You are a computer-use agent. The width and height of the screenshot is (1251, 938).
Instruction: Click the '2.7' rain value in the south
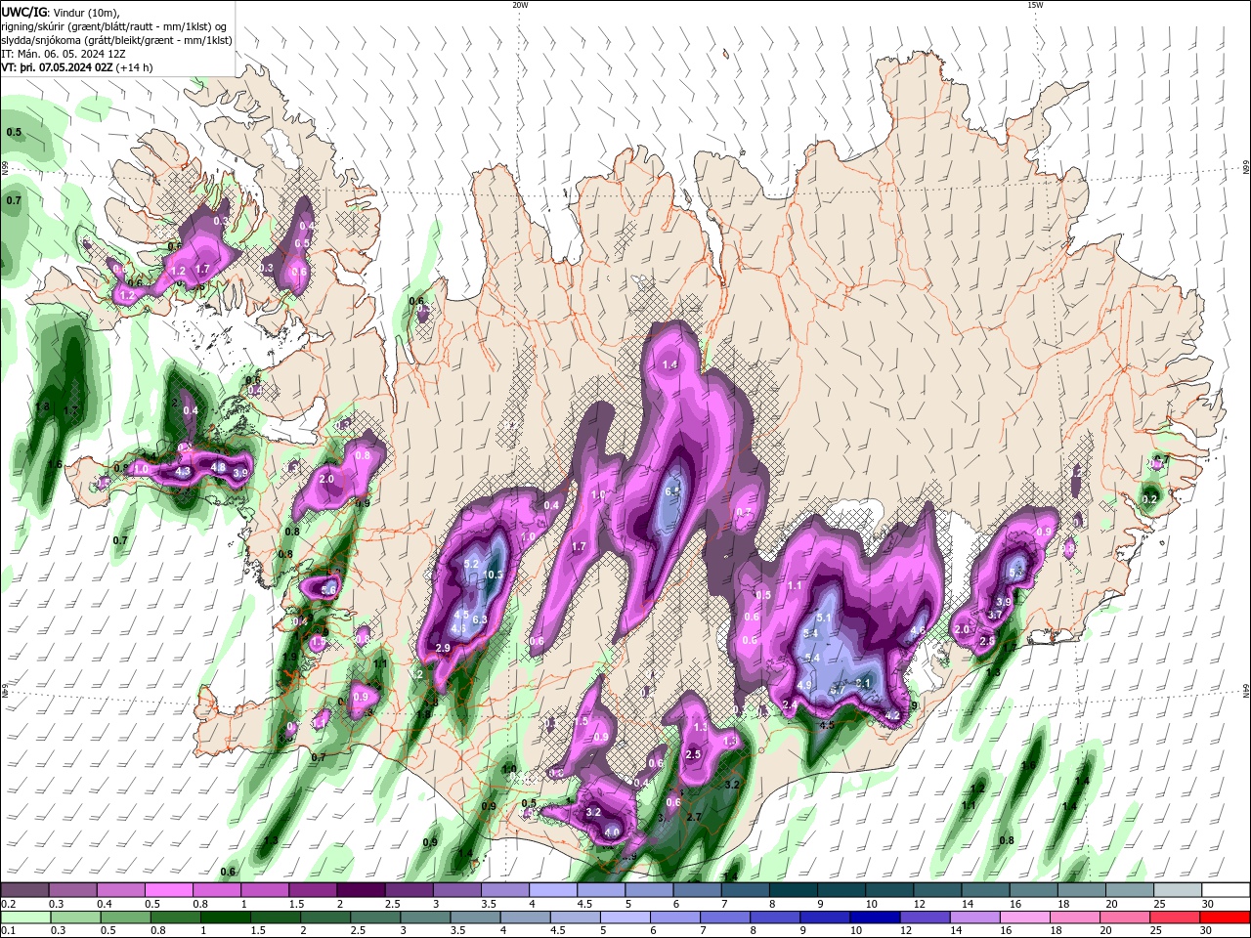(x=695, y=817)
